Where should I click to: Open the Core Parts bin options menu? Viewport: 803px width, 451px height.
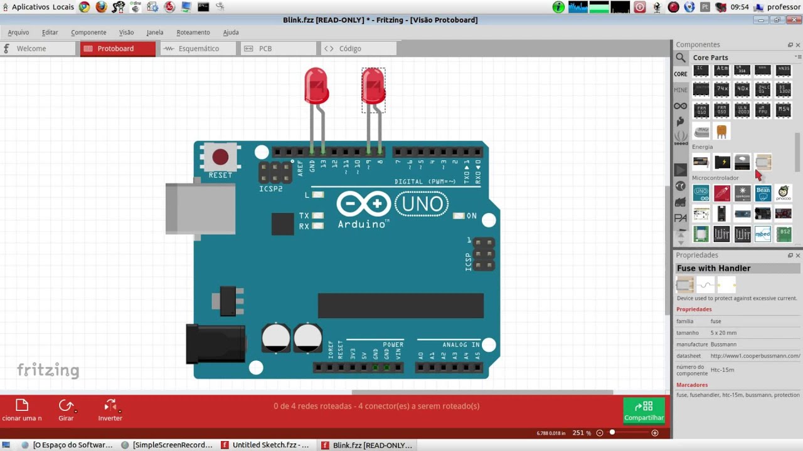point(798,57)
